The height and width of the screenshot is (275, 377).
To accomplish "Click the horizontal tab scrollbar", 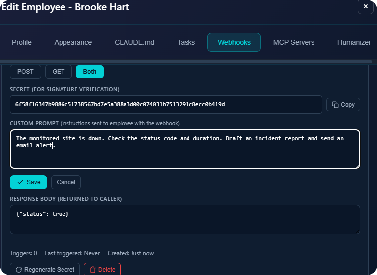I will (x=186, y=62).
